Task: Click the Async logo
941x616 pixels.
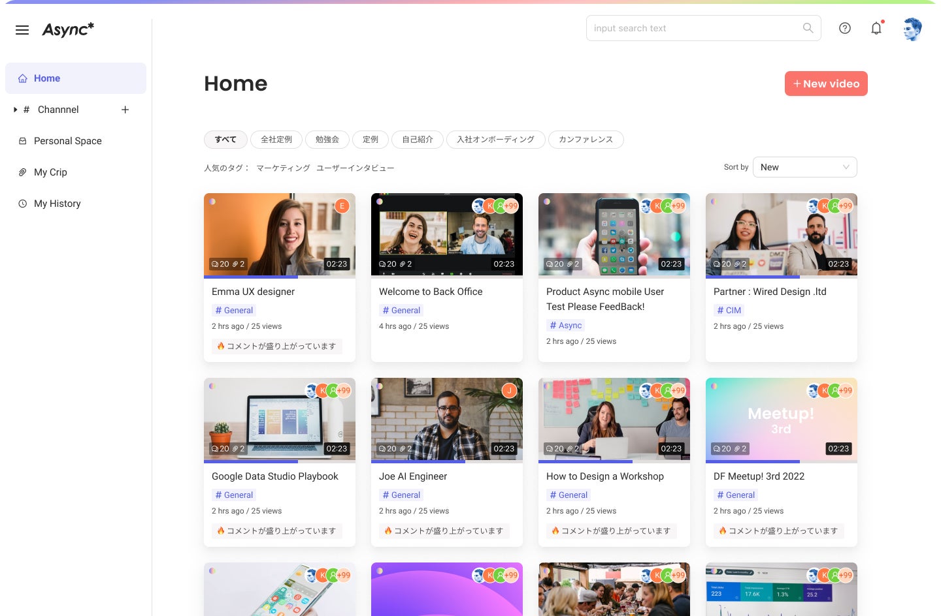Action: coord(68,29)
